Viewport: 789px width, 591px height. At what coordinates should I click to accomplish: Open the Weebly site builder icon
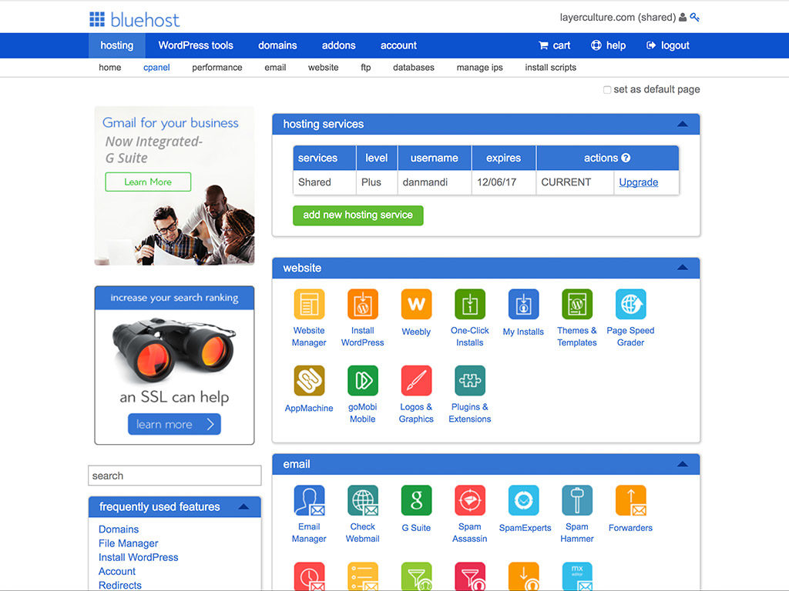pyautogui.click(x=416, y=304)
